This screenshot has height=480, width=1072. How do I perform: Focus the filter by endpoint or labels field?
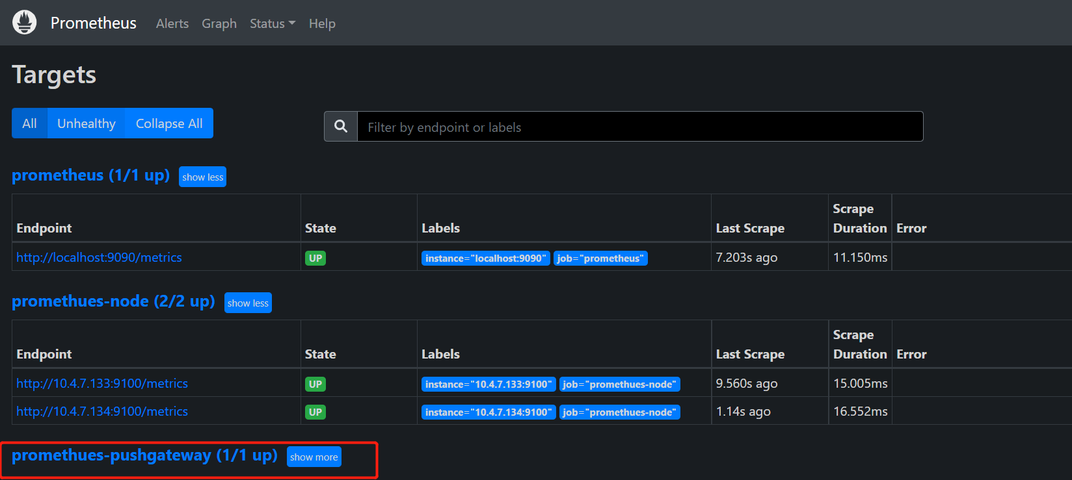tap(640, 127)
